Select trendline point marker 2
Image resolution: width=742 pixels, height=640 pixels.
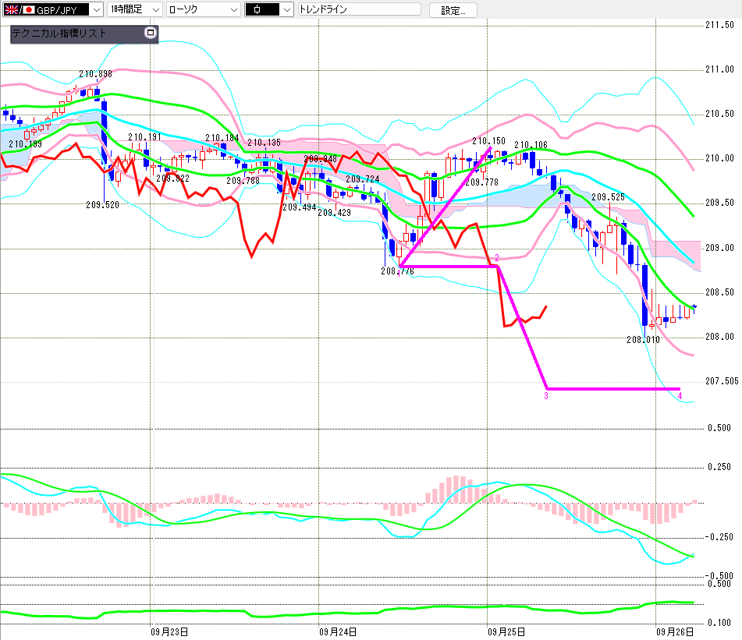497,257
